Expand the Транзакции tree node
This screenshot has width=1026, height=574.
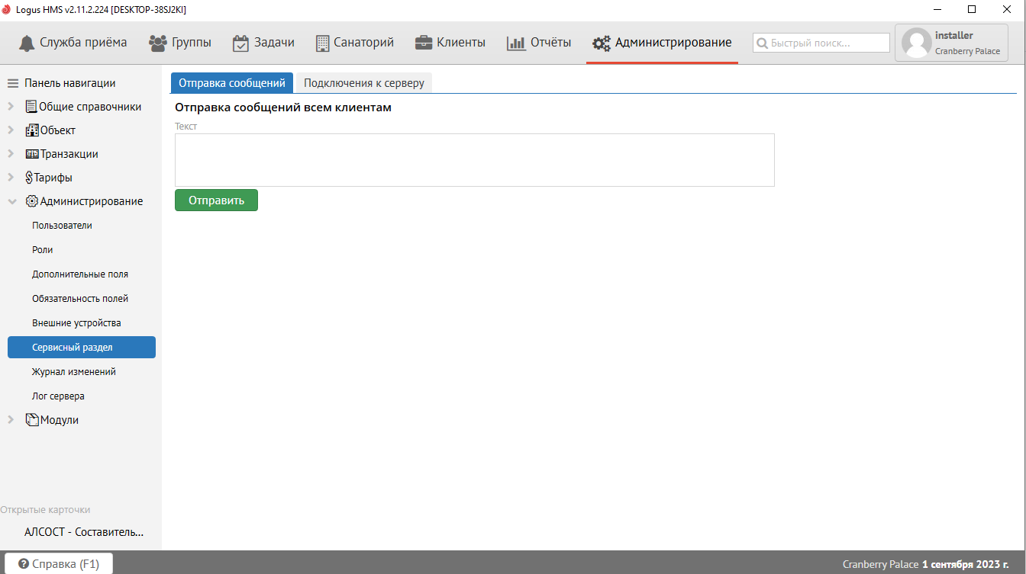(x=11, y=154)
